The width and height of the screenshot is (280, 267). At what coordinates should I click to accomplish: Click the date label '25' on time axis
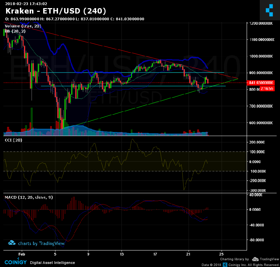(x=221, y=254)
